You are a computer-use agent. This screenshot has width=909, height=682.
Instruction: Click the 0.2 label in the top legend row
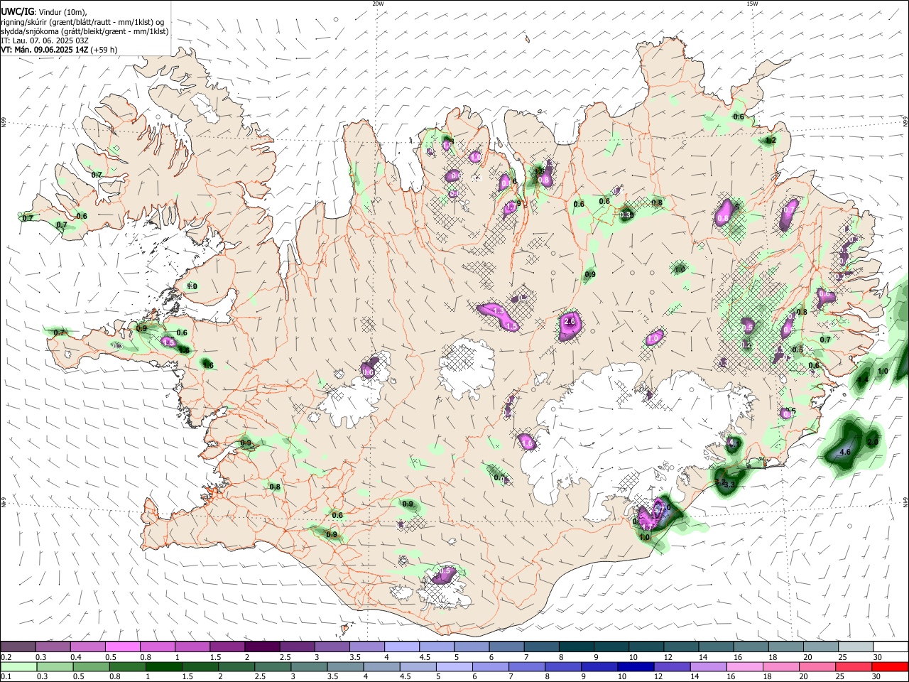click(x=6, y=657)
